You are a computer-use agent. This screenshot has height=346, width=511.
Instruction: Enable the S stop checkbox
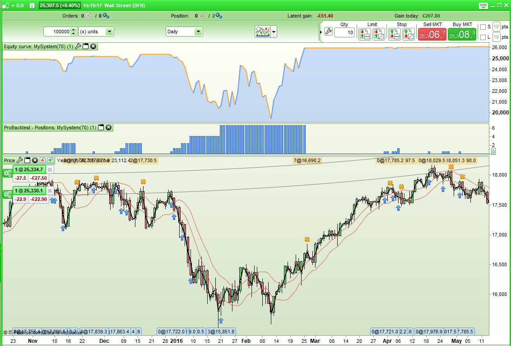[483, 27]
